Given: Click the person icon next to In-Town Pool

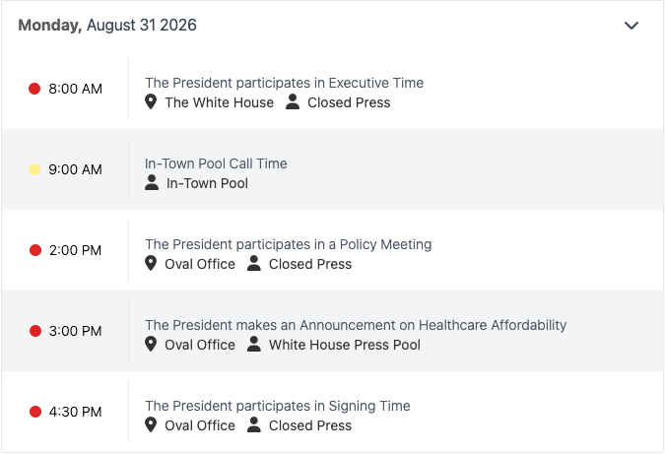Looking at the screenshot, I should tap(152, 183).
